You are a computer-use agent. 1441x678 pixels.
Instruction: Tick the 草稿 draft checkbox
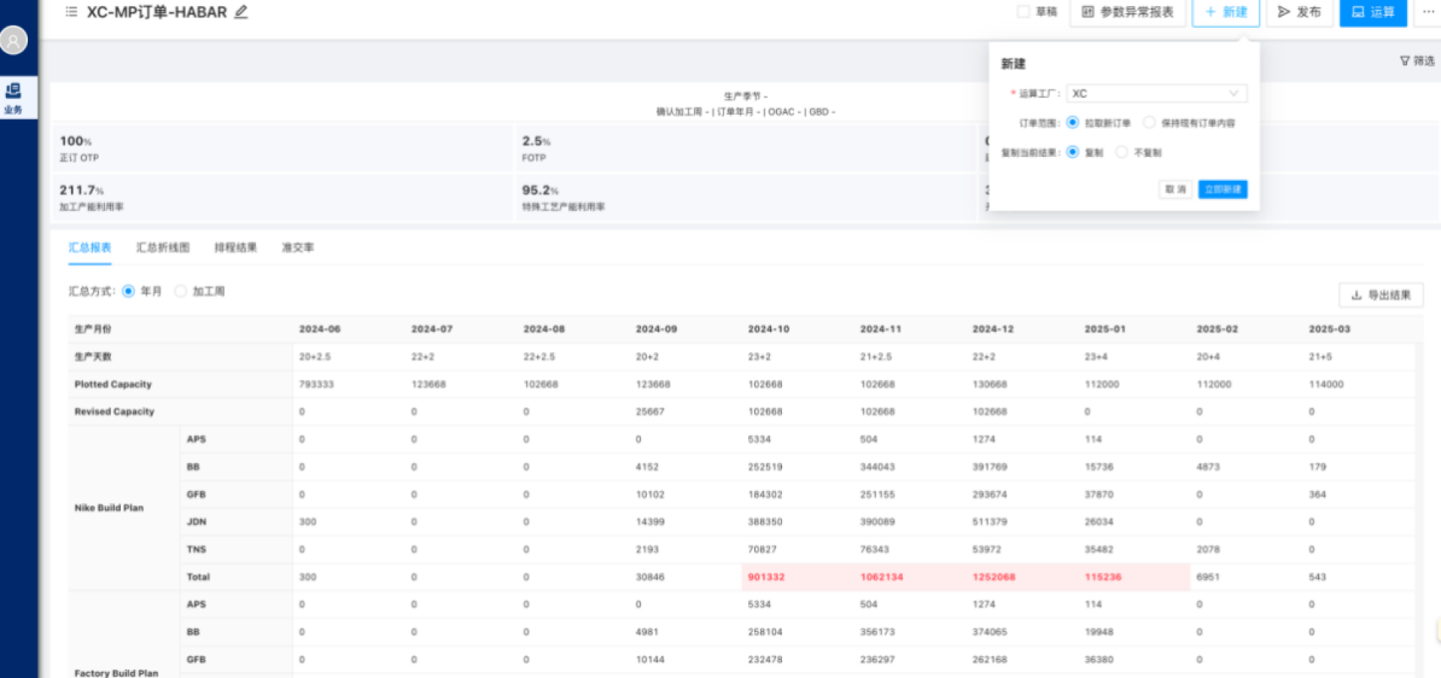[1023, 12]
